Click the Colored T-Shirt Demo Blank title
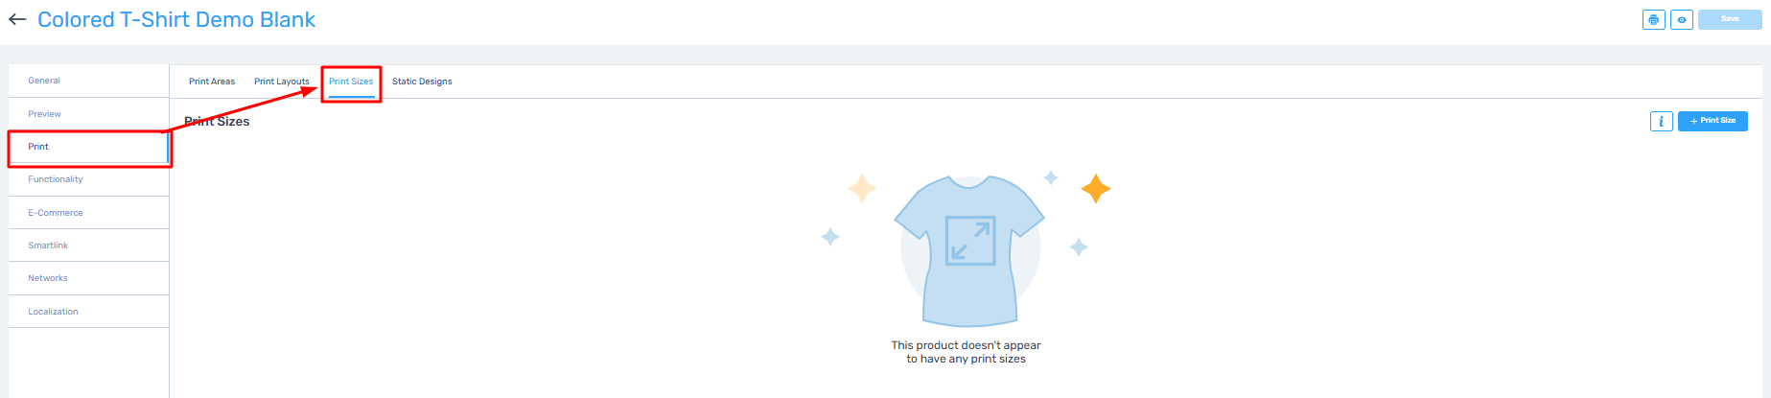 click(x=176, y=19)
